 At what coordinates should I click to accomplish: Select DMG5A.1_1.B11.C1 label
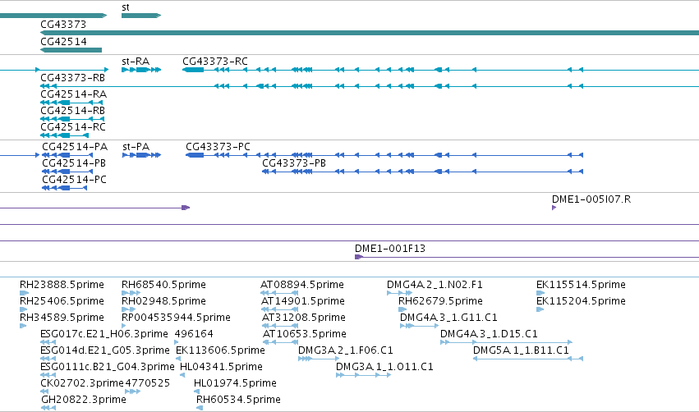pos(521,350)
